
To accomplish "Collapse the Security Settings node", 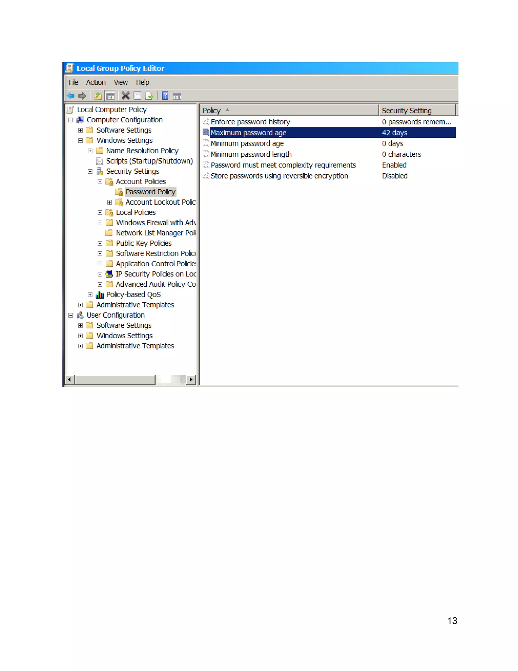I will tap(90, 171).
